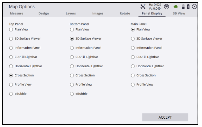Open the Hz and Vt precision readout
Image resolution: width=202 pixels, height=127 pixels.
[x=155, y=6]
